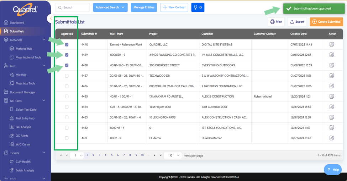Click the Search input field

click(73, 7)
